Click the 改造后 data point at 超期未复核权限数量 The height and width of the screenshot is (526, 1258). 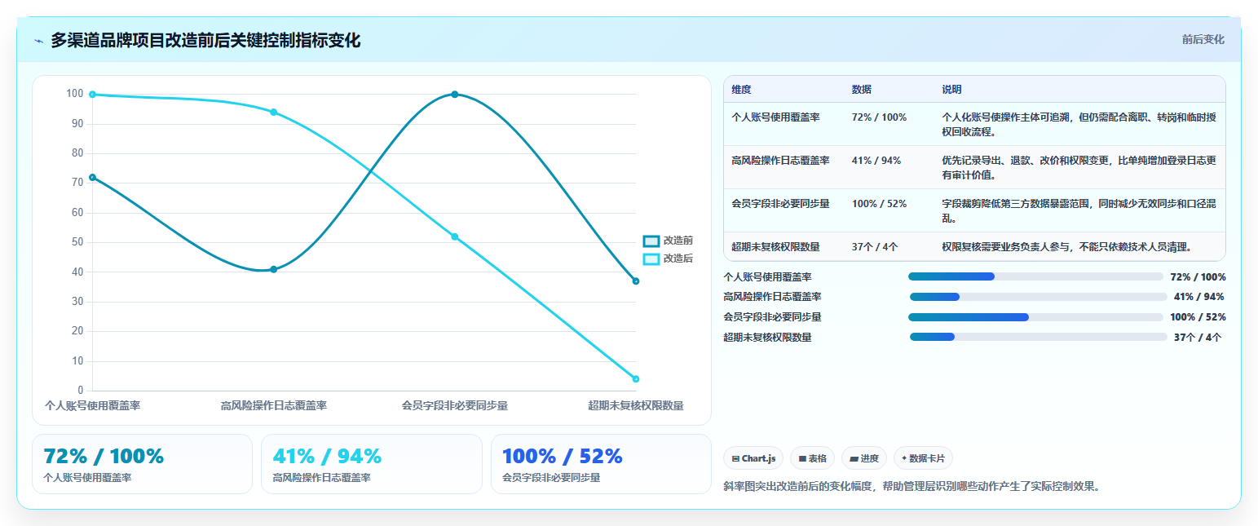636,379
